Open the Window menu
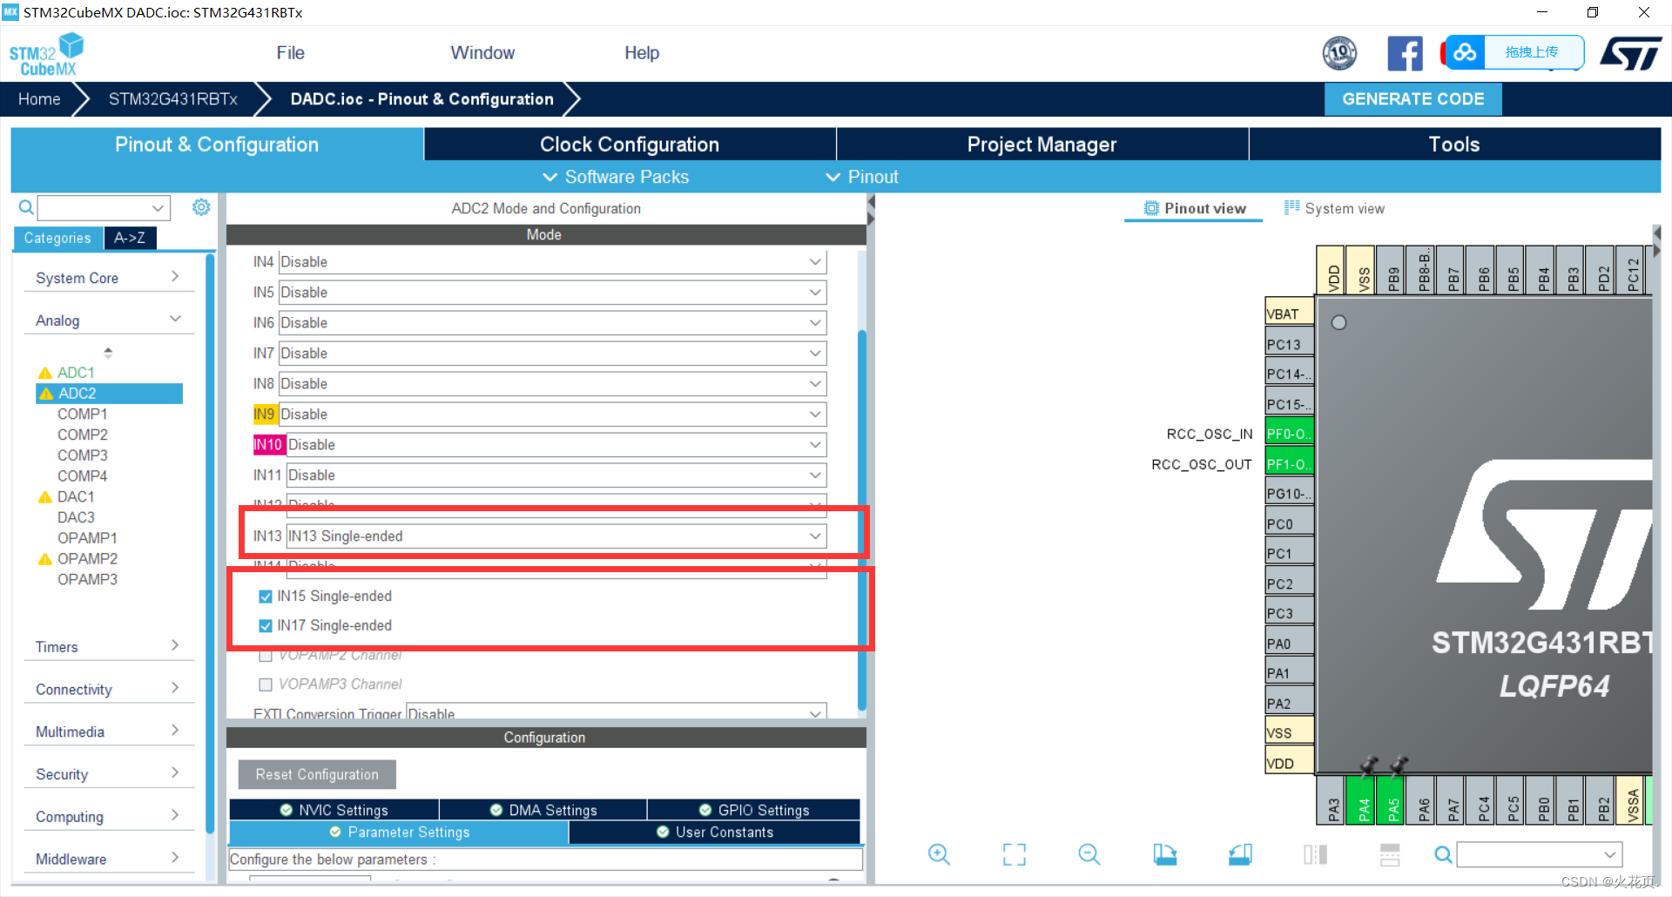Image resolution: width=1672 pixels, height=897 pixels. (482, 53)
